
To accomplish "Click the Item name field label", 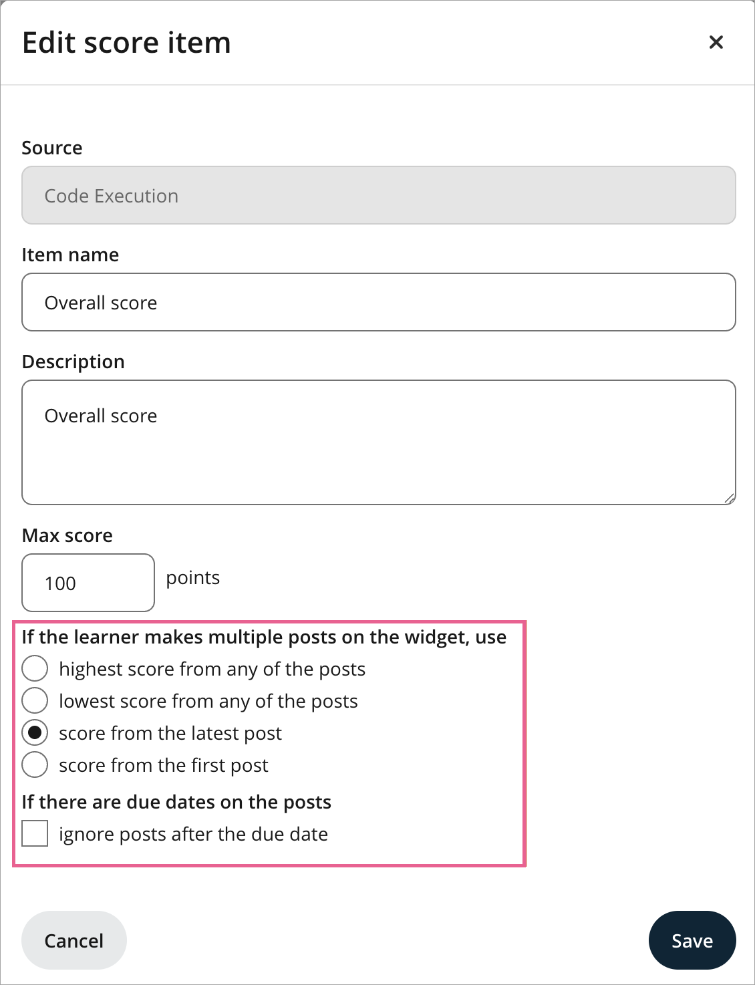I will point(71,255).
